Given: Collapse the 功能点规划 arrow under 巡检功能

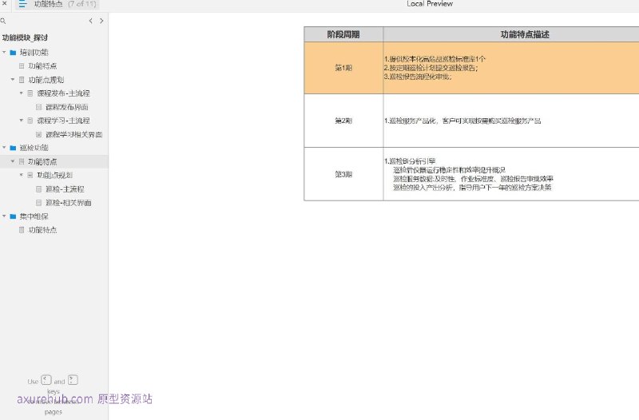Looking at the screenshot, I should click(22, 175).
